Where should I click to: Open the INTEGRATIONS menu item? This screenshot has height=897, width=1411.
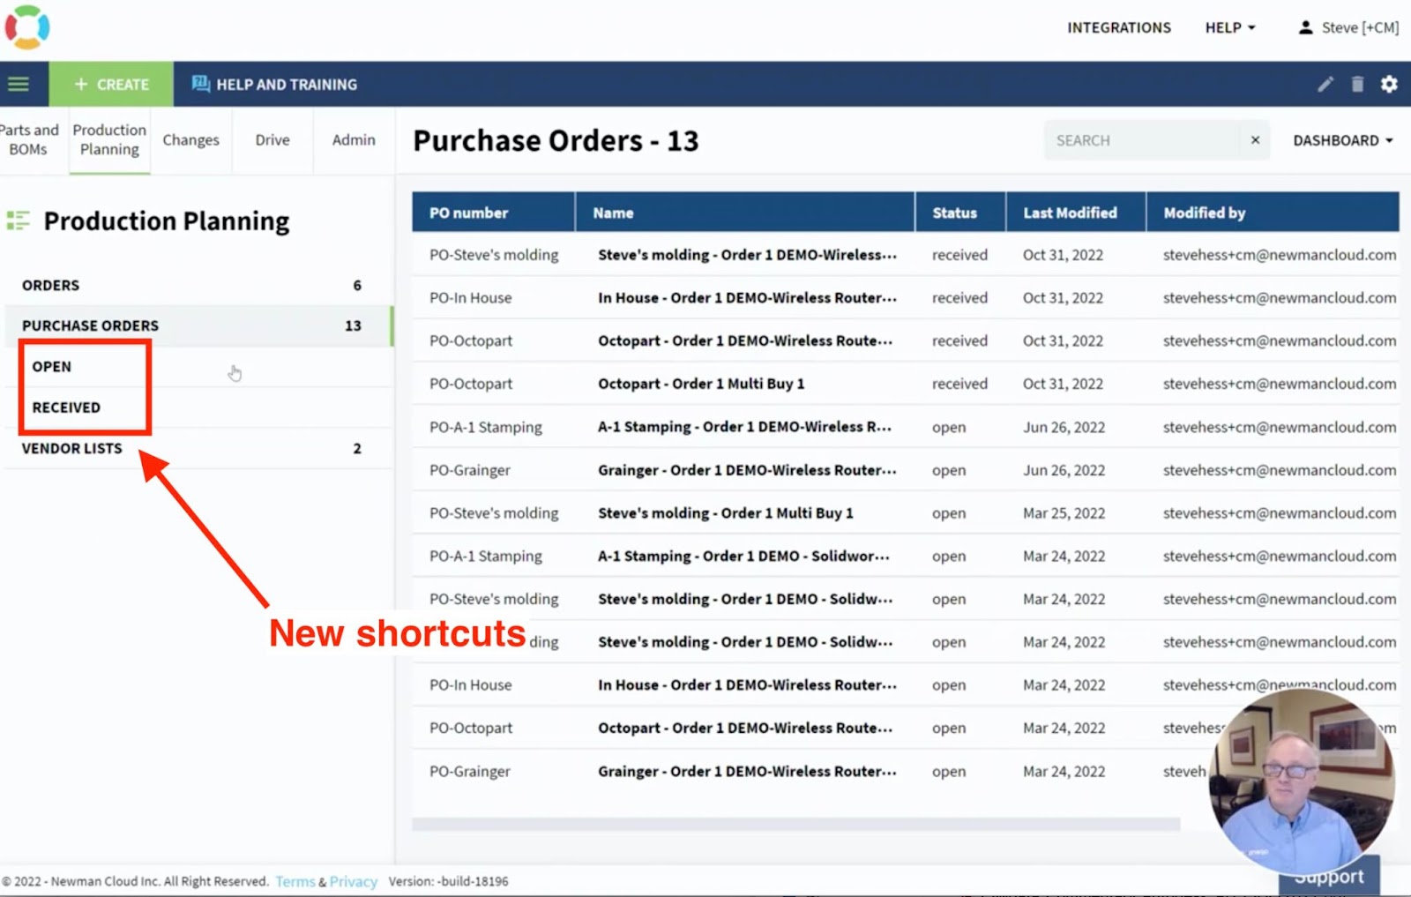point(1119,27)
